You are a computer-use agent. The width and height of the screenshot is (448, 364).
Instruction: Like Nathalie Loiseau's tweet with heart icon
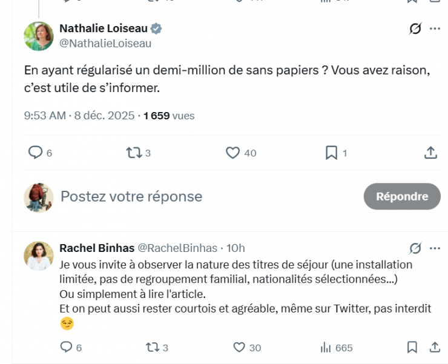tap(233, 153)
